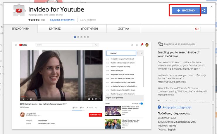The height and width of the screenshot is (134, 217).
Task: Click the YouTube Search input field
Action: (64, 45)
